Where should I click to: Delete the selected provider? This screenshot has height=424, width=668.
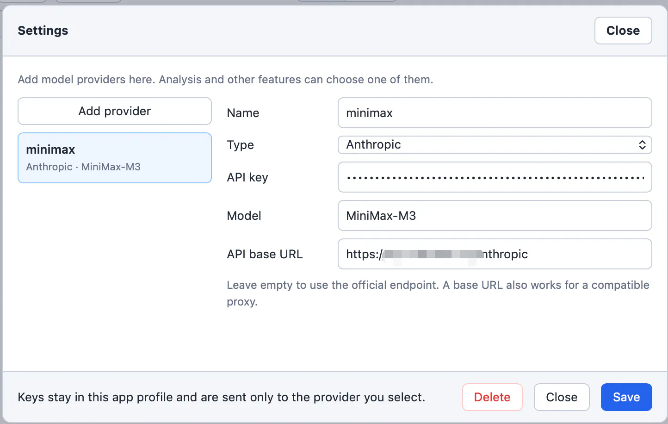[x=492, y=397]
